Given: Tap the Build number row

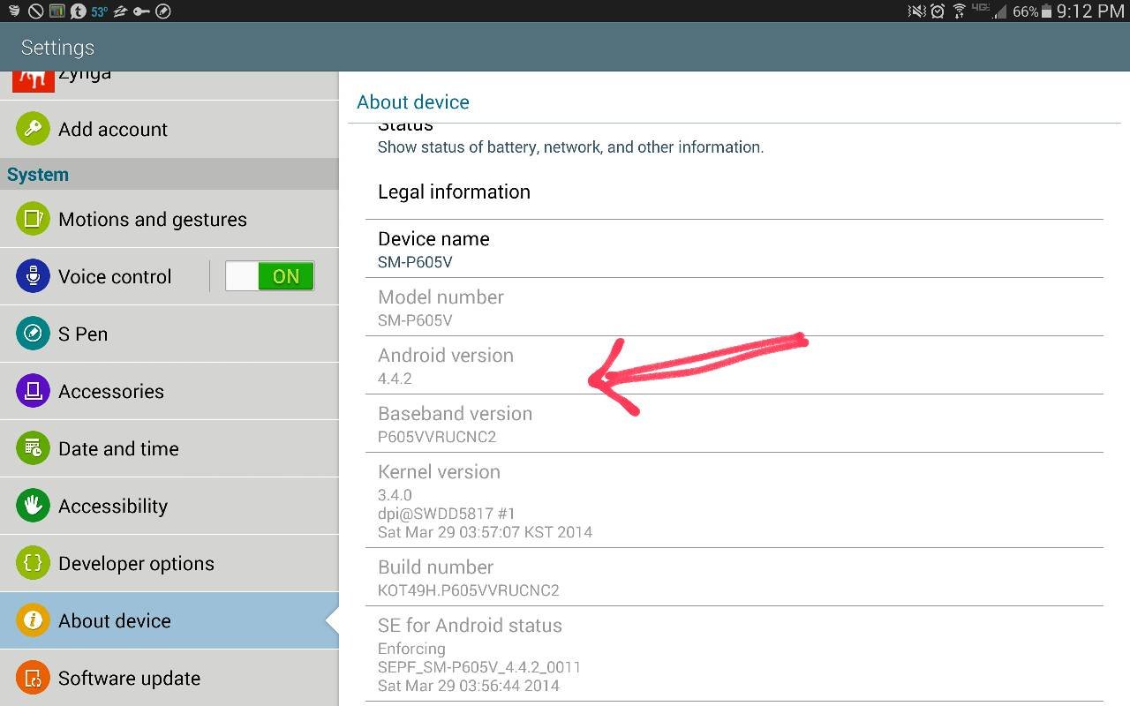Looking at the screenshot, I should (734, 577).
